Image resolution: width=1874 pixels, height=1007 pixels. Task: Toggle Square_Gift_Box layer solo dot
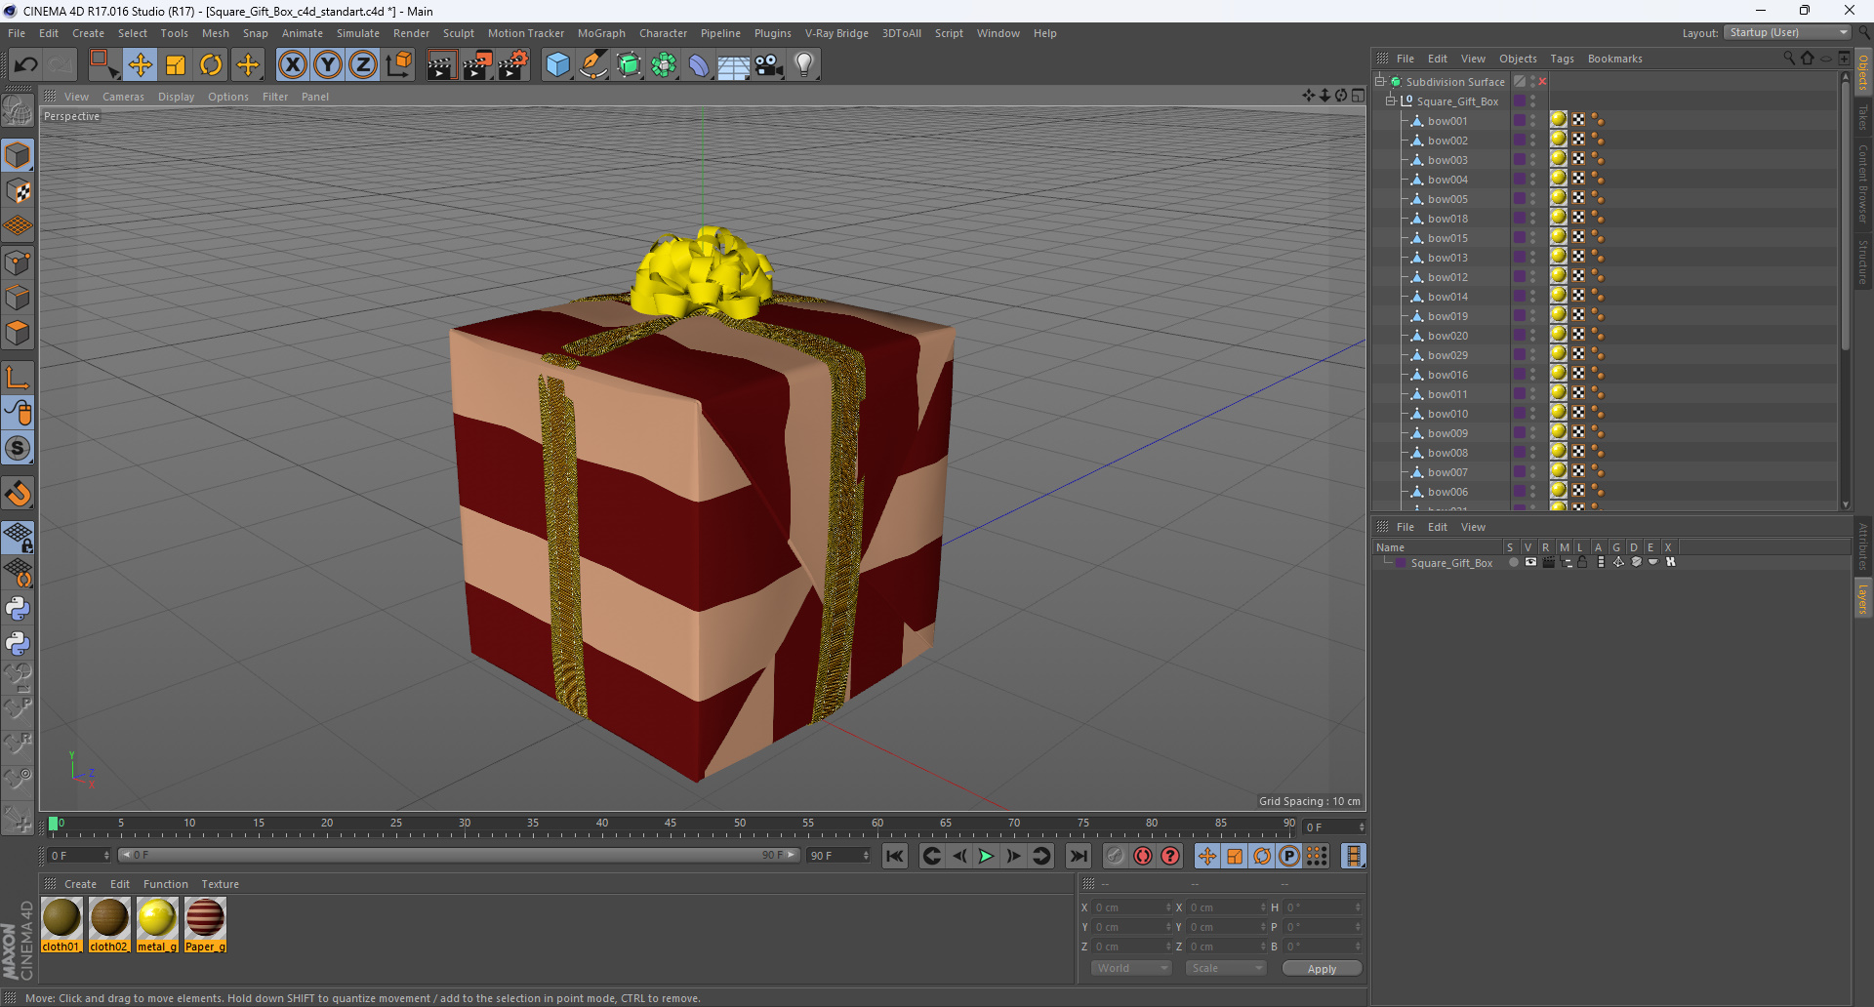(x=1513, y=562)
